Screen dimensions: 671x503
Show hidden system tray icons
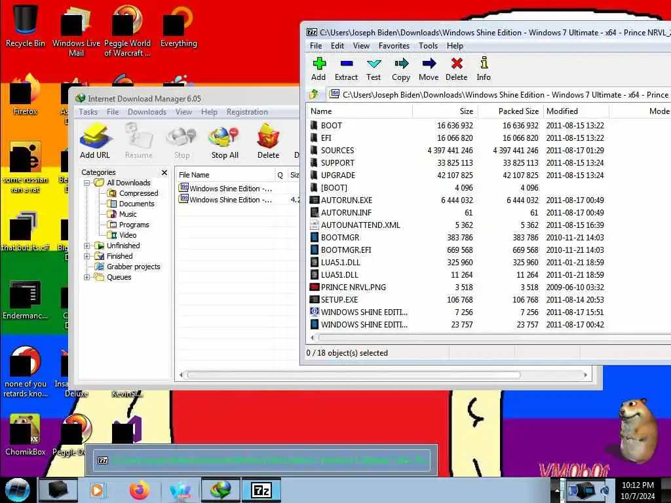(557, 490)
